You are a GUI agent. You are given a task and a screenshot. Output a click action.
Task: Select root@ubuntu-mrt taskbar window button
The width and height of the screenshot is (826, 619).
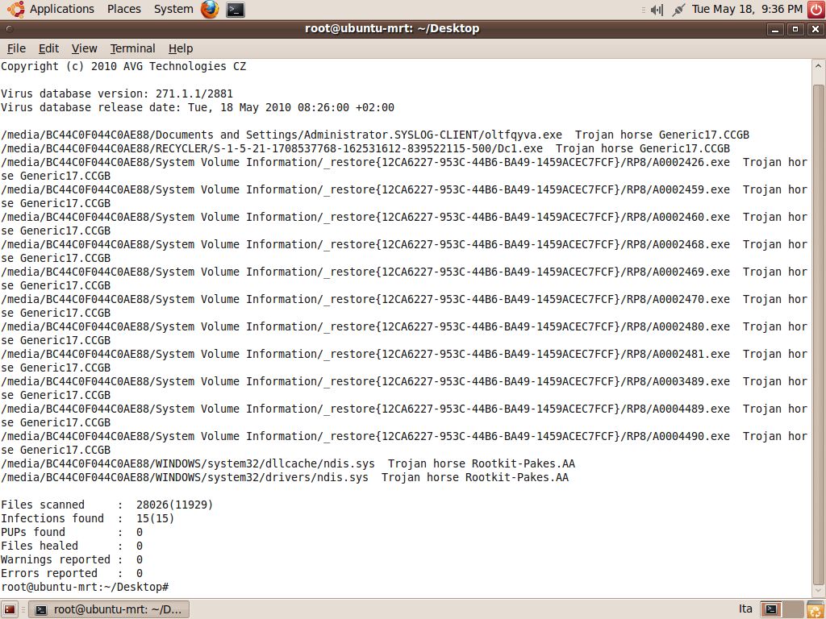point(109,609)
